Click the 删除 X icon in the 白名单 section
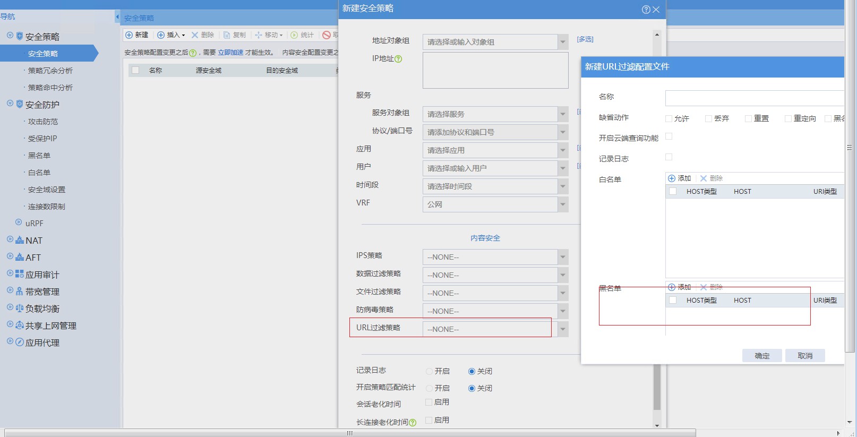857x437 pixels. (704, 178)
